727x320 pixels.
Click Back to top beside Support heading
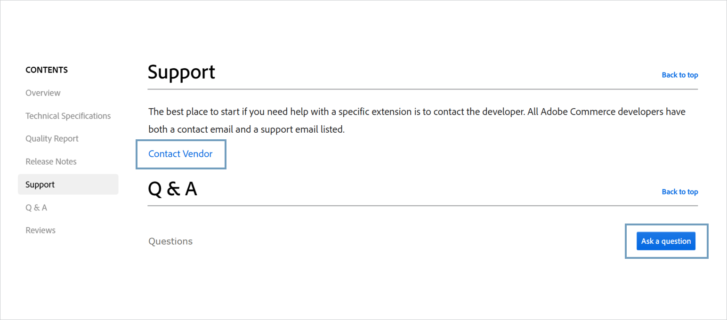(679, 75)
